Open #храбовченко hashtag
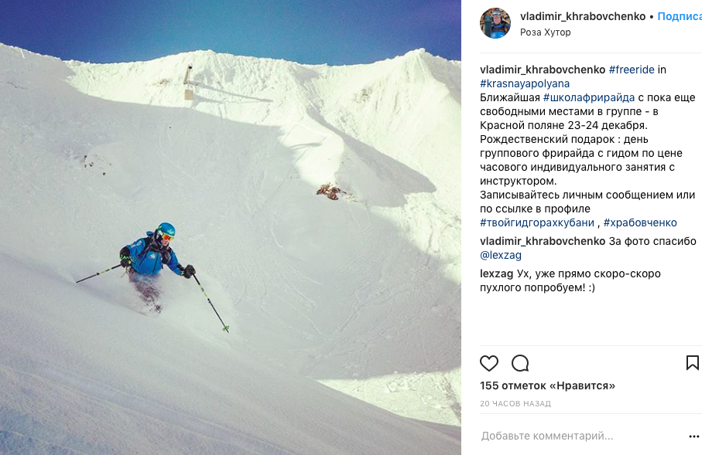 click(x=640, y=223)
